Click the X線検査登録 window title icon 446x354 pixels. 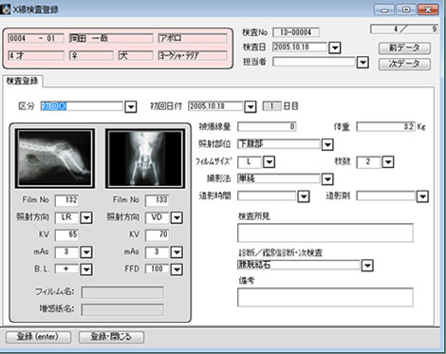5,9
